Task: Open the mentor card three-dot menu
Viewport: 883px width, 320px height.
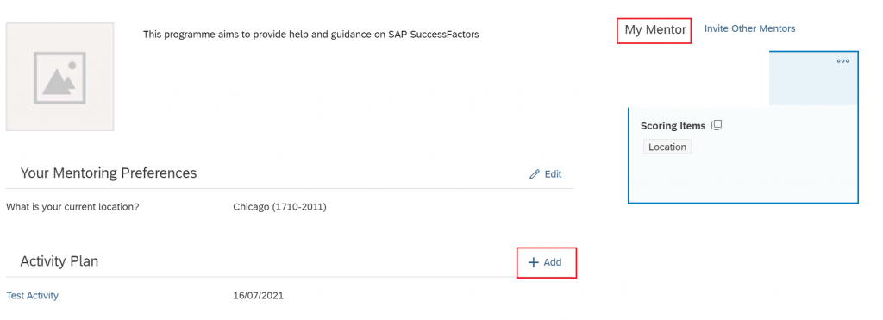Action: tap(842, 61)
